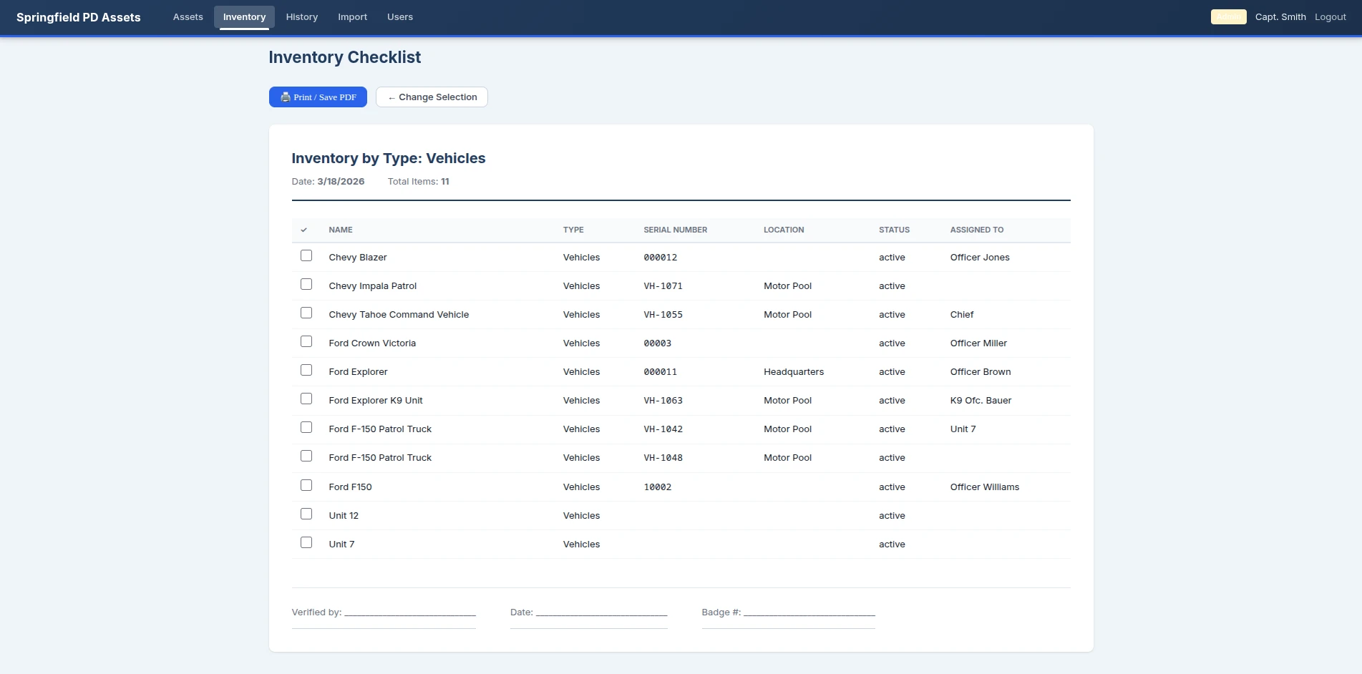
Task: Click the printer icon on Print button
Action: click(286, 97)
